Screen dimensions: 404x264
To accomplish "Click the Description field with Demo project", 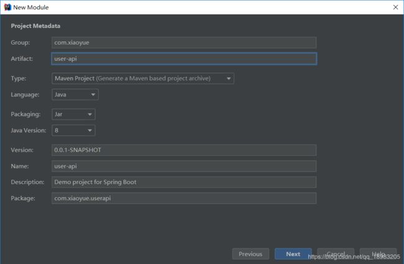I will (x=184, y=182).
